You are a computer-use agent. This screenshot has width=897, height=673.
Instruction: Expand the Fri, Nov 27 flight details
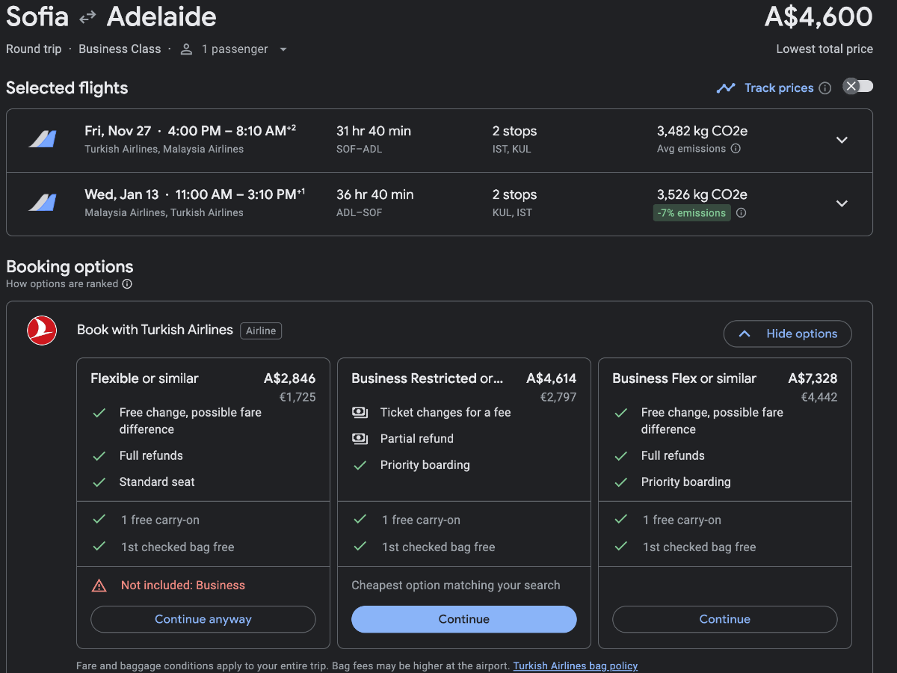pos(842,141)
